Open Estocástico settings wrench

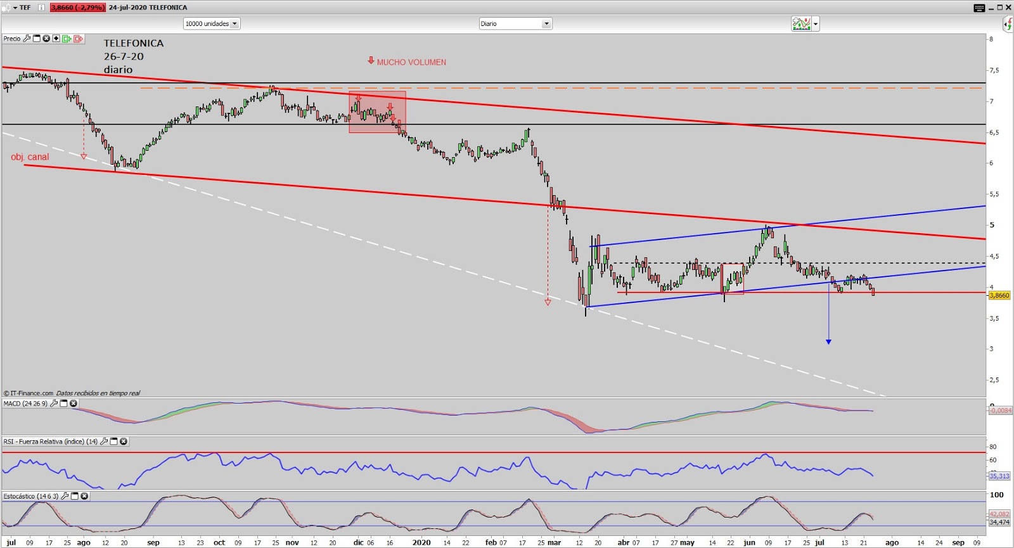(65, 496)
